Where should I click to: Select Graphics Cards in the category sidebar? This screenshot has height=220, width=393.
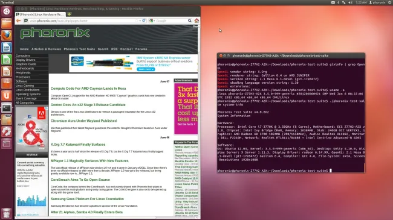26,64
